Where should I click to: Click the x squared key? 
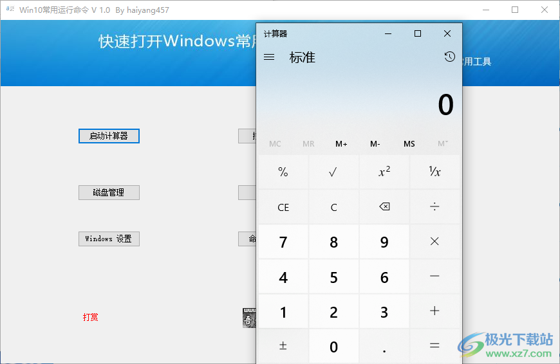[384, 172]
